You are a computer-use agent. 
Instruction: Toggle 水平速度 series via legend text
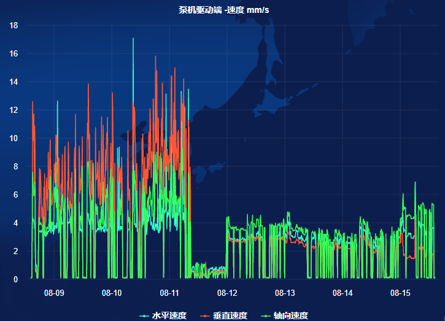(169, 315)
